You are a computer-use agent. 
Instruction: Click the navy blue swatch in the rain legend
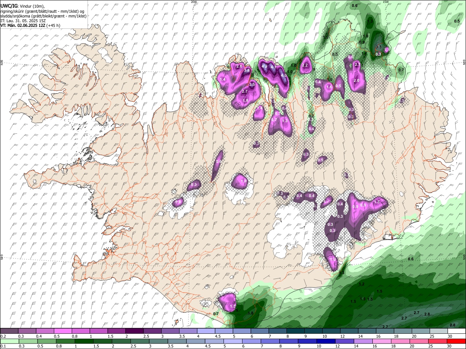point(325,341)
